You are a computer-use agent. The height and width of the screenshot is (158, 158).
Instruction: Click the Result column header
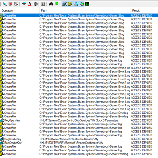144,10
